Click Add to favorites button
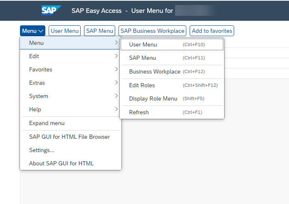Screen dimensions: 289x204 click(212, 31)
